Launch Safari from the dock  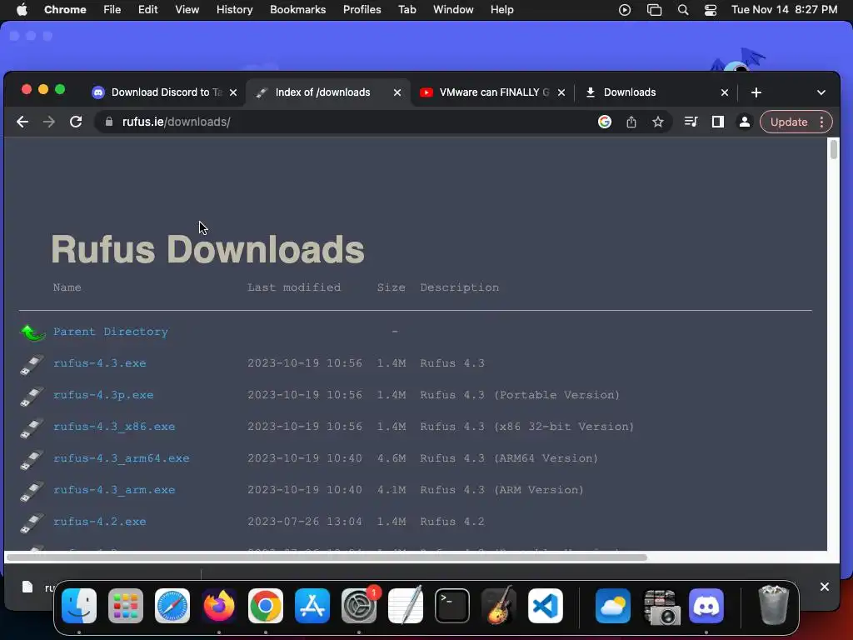coord(172,606)
